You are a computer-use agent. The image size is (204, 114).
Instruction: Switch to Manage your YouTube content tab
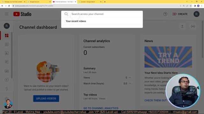tap(13, 2)
